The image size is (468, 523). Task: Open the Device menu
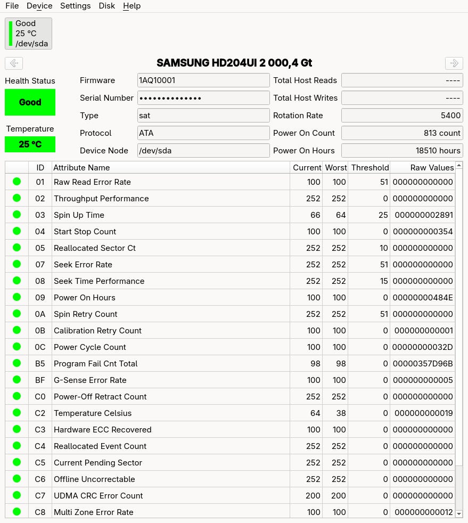[39, 6]
